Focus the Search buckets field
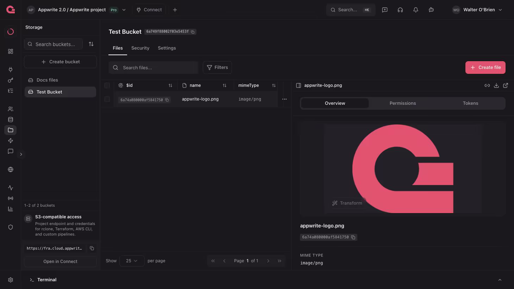The width and height of the screenshot is (514, 289). point(54,44)
